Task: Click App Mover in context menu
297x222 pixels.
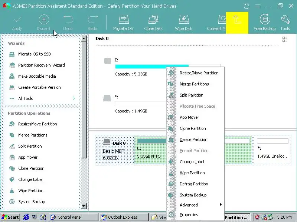Action: coord(195,117)
